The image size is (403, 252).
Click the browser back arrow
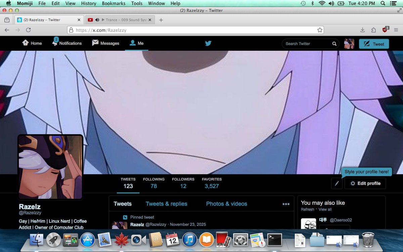point(7,30)
